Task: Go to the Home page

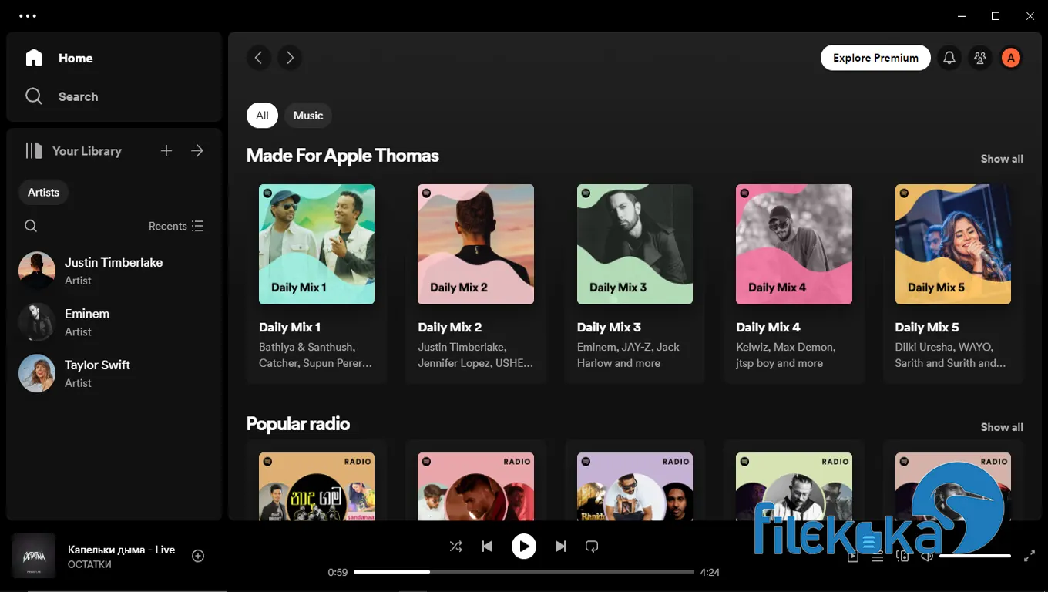Action: coord(59,58)
